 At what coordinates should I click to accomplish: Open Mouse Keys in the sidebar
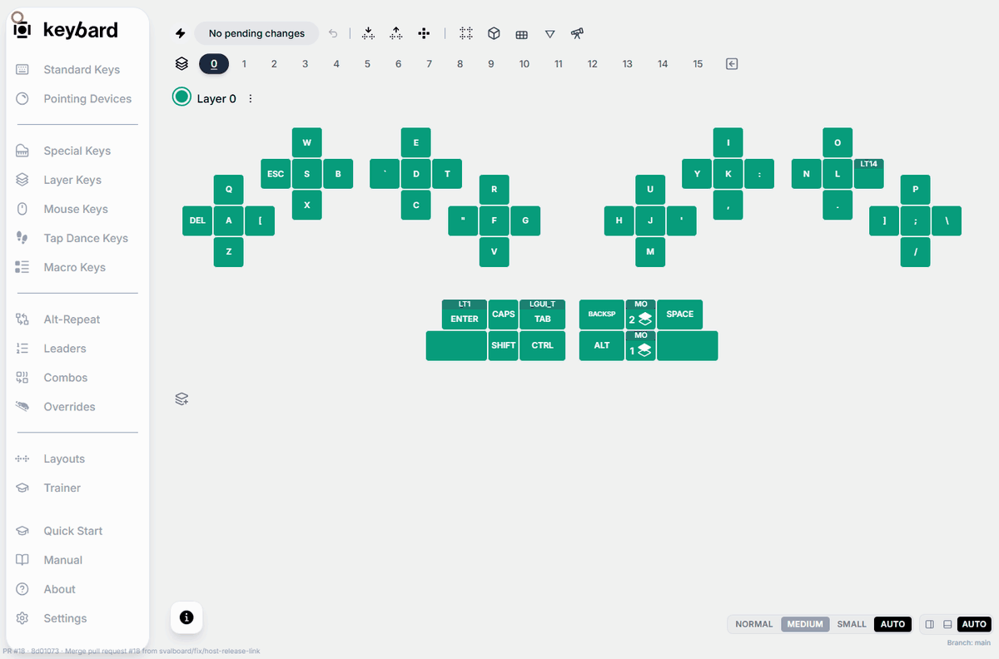pyautogui.click(x=74, y=209)
